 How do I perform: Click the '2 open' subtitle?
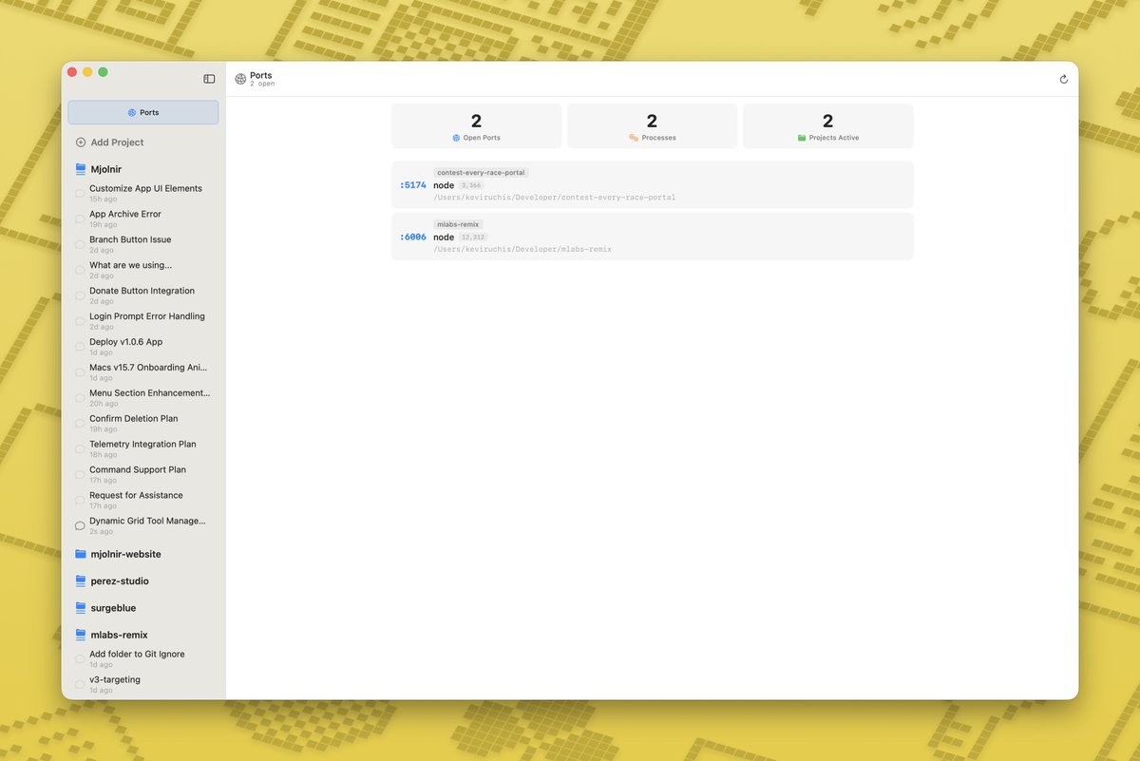point(262,85)
